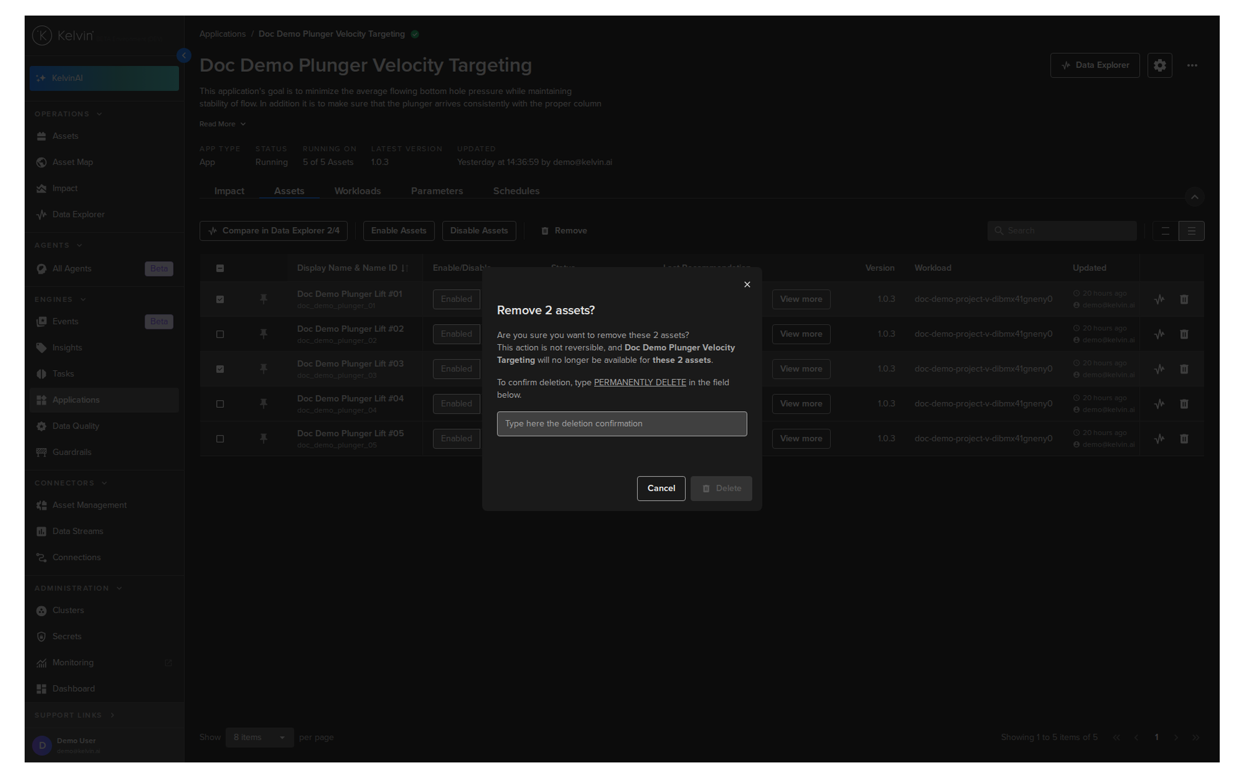Delete Plunger Lift #04 with trash icon
Viewport: 1245px width, 778px height.
pos(1184,404)
